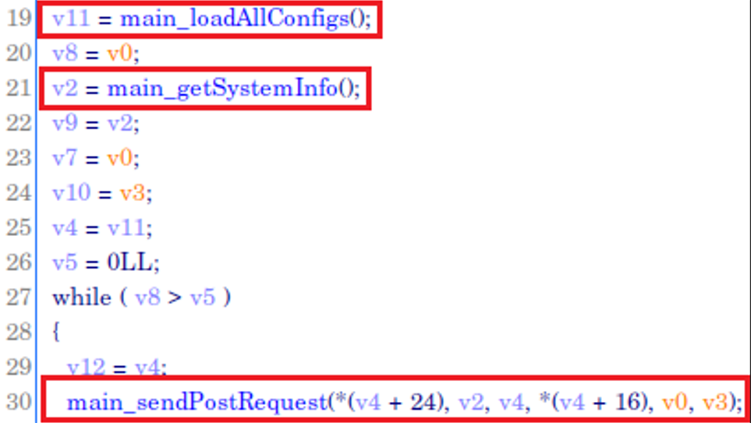This screenshot has height=423, width=751.
Task: Click the main_sendPostRequest function name
Action: pos(197,403)
